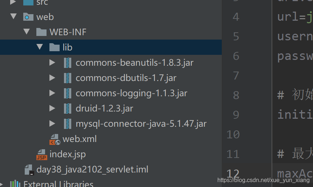Open index.jsp in the project tree
The image size is (313, 187).
68,154
